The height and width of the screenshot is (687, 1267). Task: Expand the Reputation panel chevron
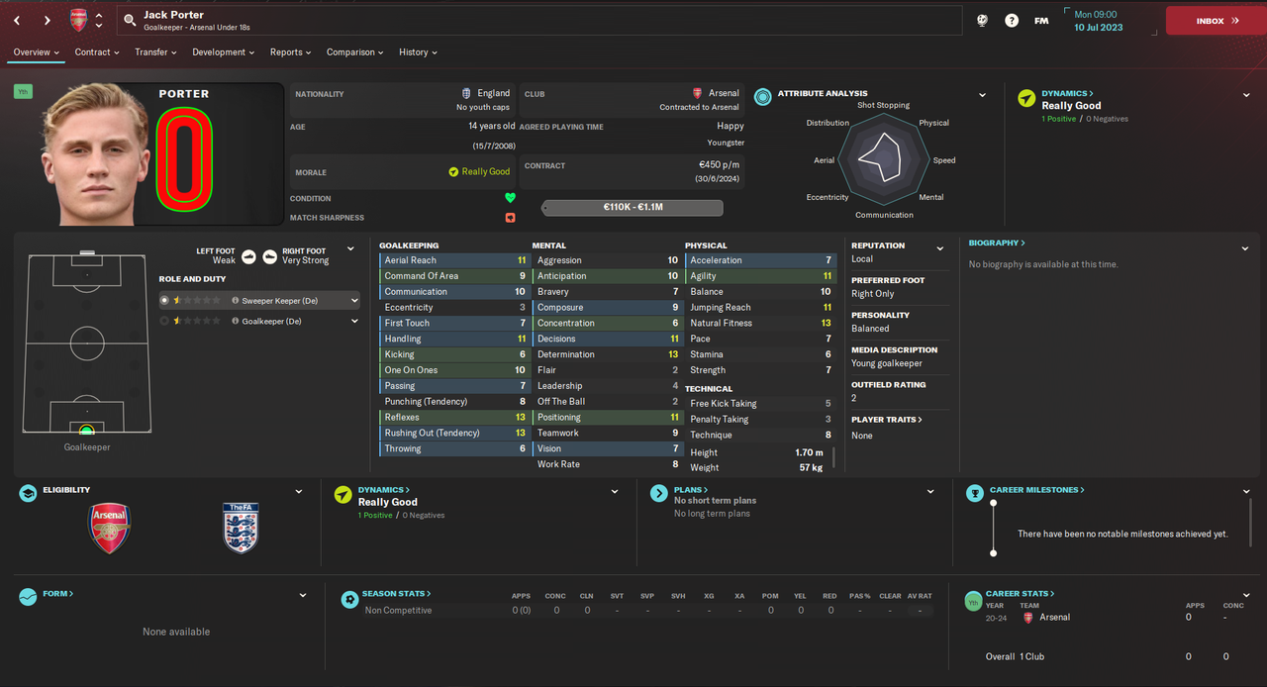(x=940, y=247)
